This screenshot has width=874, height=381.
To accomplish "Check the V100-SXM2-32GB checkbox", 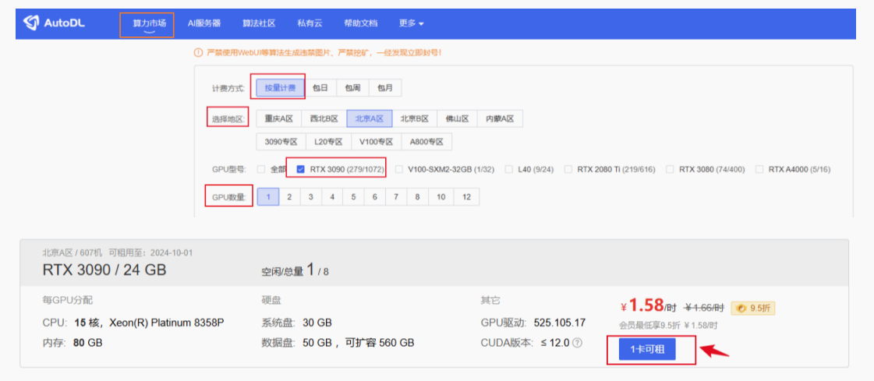I will [x=398, y=169].
